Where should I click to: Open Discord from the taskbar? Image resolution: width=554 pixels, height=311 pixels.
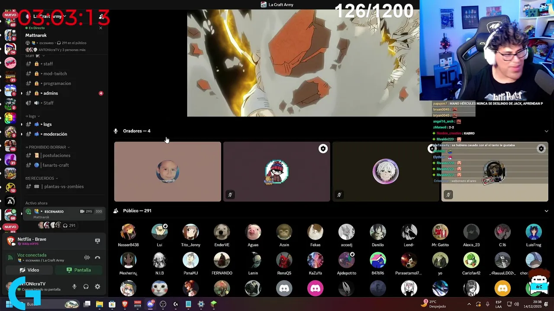coord(150,304)
